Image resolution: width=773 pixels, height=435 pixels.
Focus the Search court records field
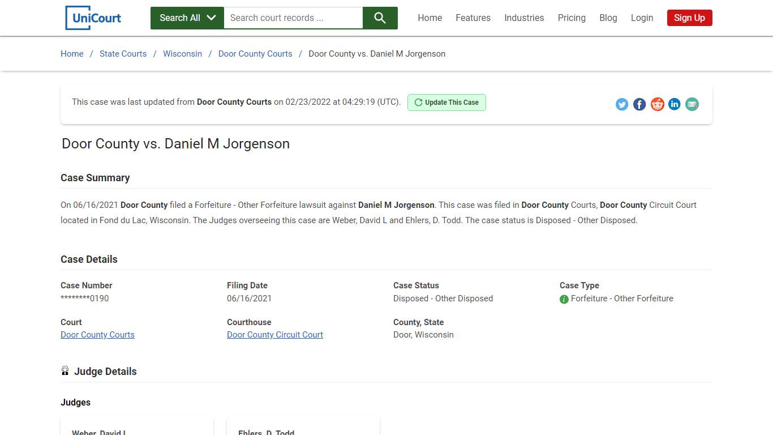[293, 18]
